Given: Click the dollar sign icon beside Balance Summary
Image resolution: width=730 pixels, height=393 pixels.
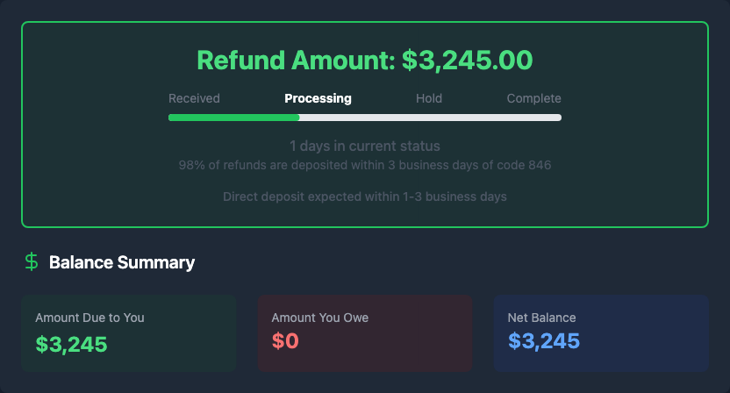Looking at the screenshot, I should pyautogui.click(x=32, y=261).
